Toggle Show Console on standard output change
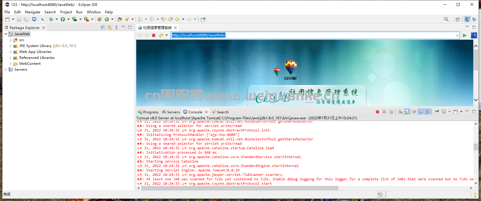The height and width of the screenshot is (201, 481). (421, 112)
